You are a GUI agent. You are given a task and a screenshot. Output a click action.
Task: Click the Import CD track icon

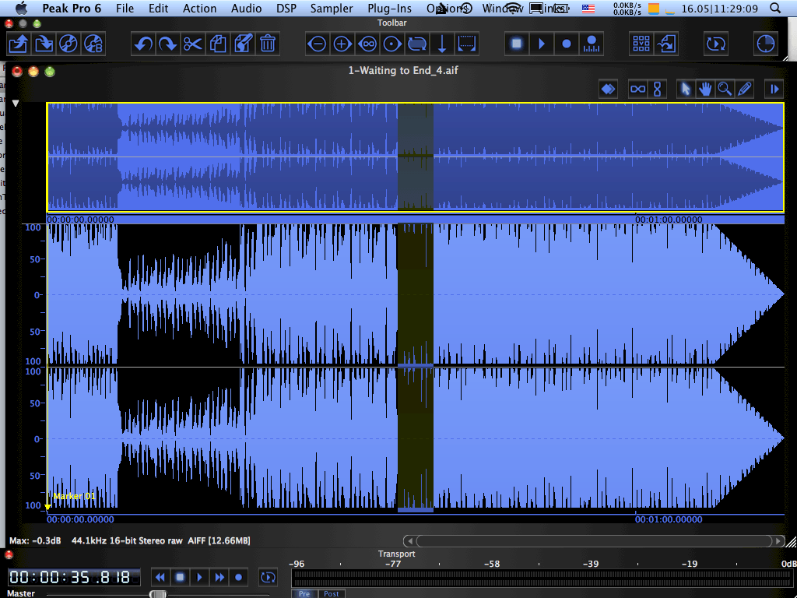[93, 44]
